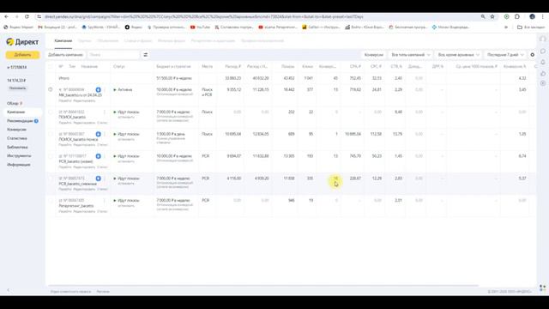Click the Yandex Direct logo
The width and height of the screenshot is (549, 309).
pyautogui.click(x=22, y=42)
